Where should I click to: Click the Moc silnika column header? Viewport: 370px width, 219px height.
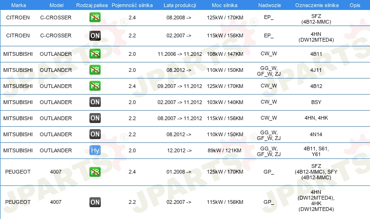pos(225,5)
